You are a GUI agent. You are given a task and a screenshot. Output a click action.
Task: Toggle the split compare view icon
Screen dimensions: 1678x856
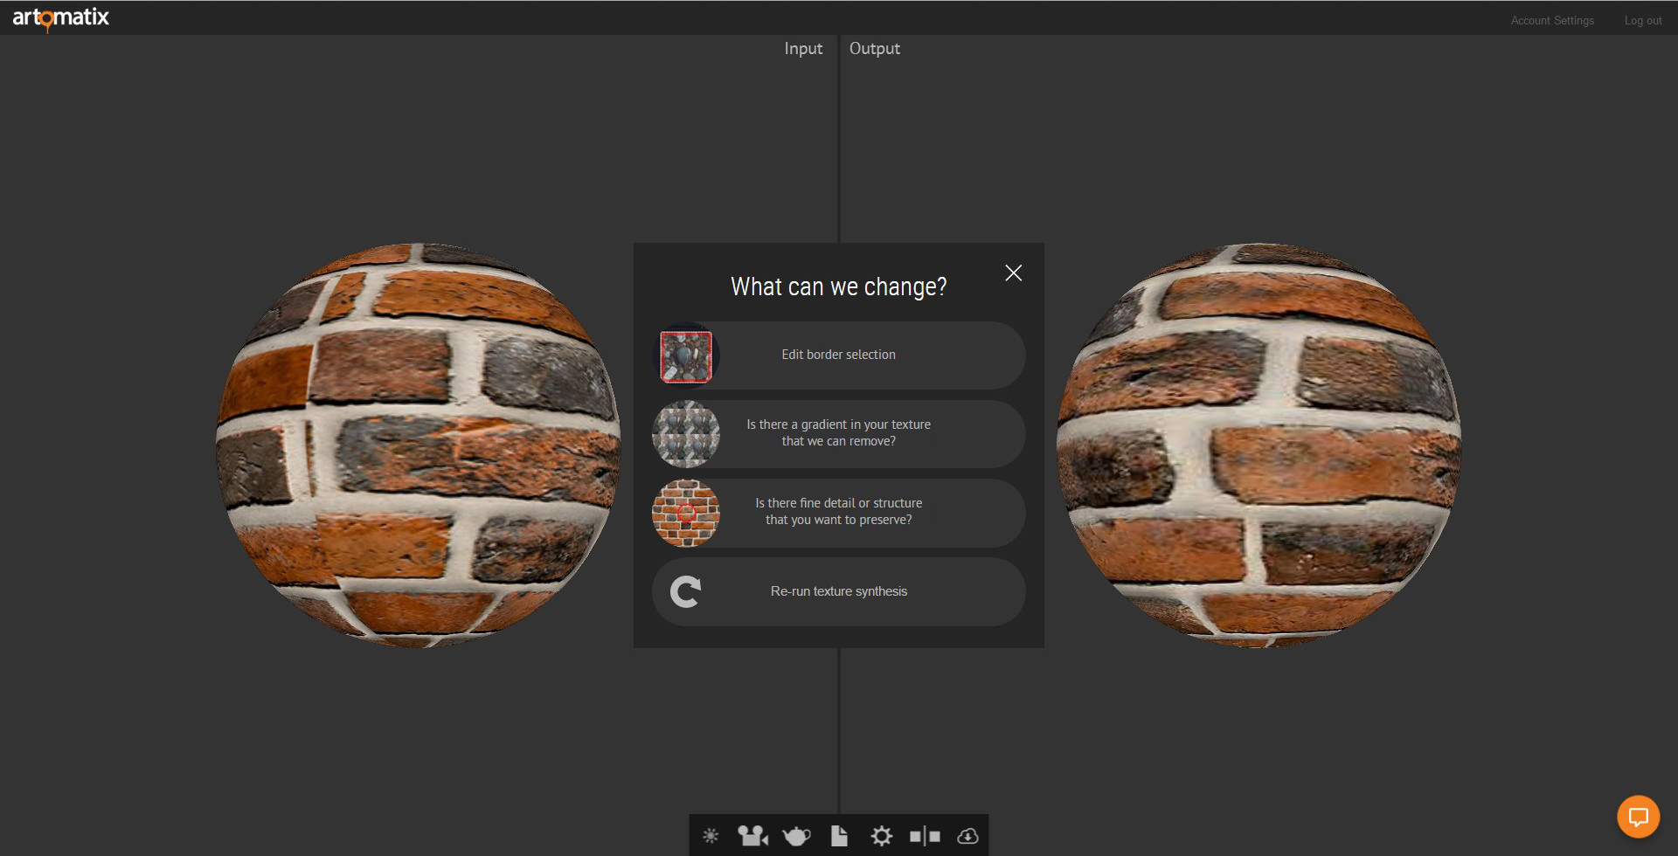pos(925,836)
